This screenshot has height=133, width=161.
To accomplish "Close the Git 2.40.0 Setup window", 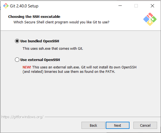I will (152, 6).
